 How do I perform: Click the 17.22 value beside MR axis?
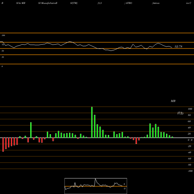coord(180,113)
